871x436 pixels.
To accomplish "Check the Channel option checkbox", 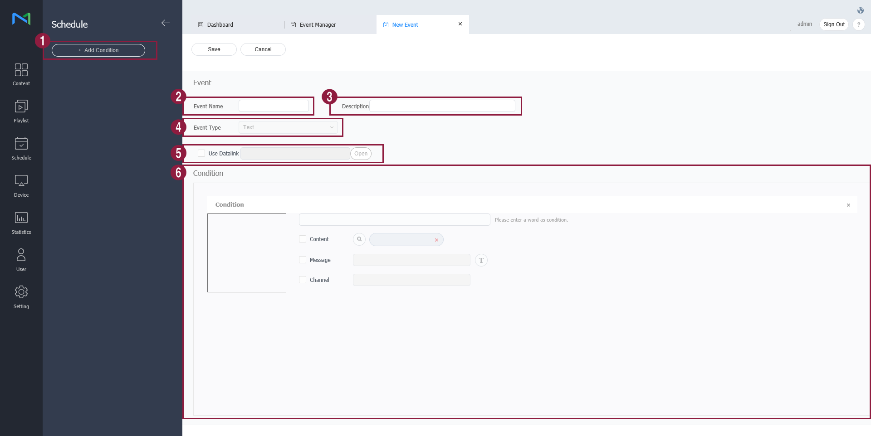I will [303, 280].
